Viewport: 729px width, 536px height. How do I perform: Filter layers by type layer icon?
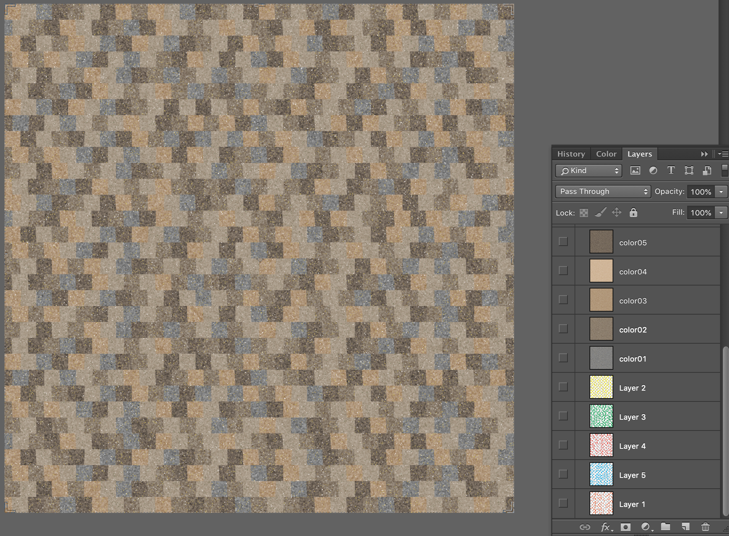click(671, 170)
